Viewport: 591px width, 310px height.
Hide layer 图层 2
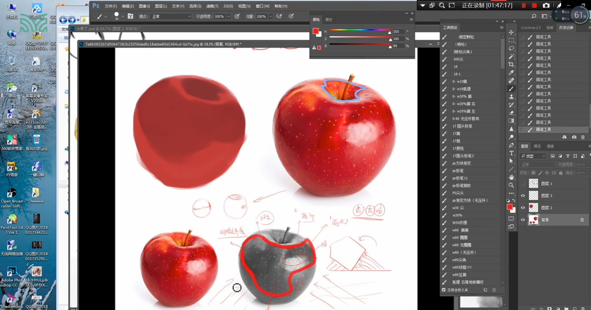tap(523, 208)
